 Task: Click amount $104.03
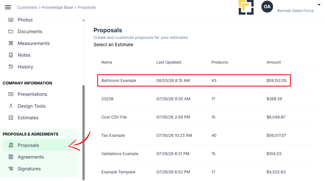tap(274, 154)
